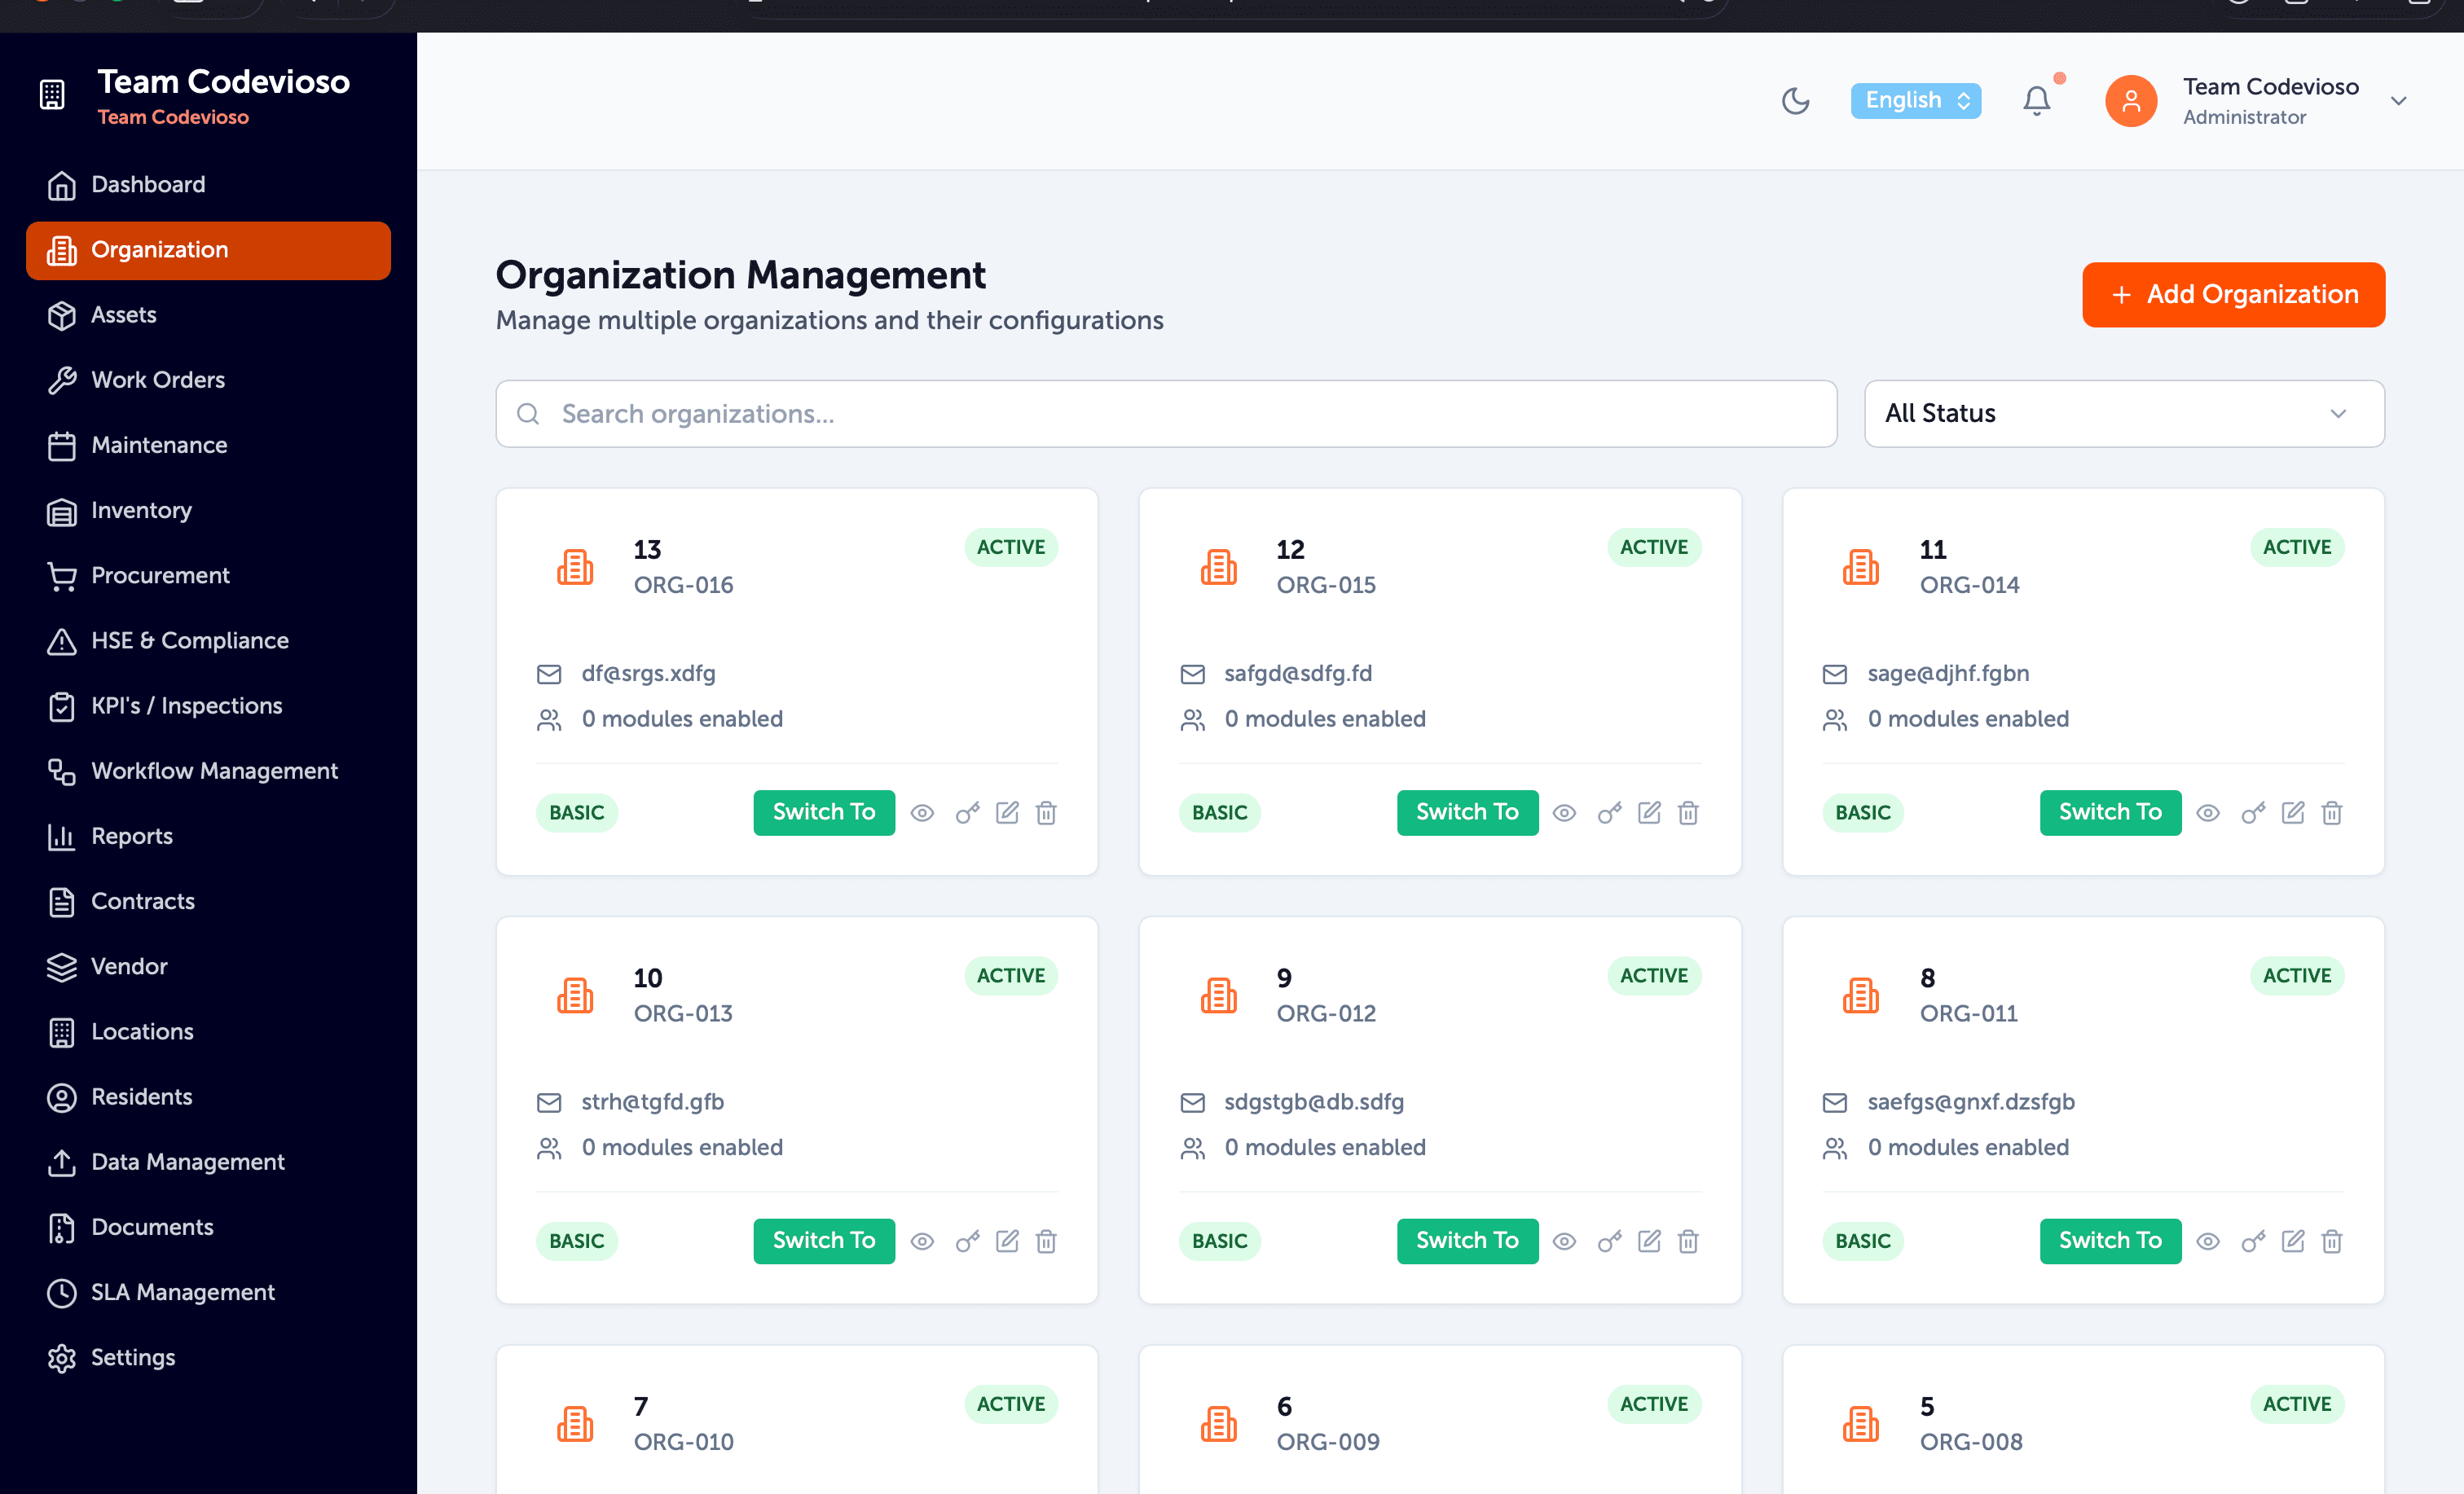View ORG-012 details with the eye icon
The image size is (2464, 1494).
point(1565,1241)
